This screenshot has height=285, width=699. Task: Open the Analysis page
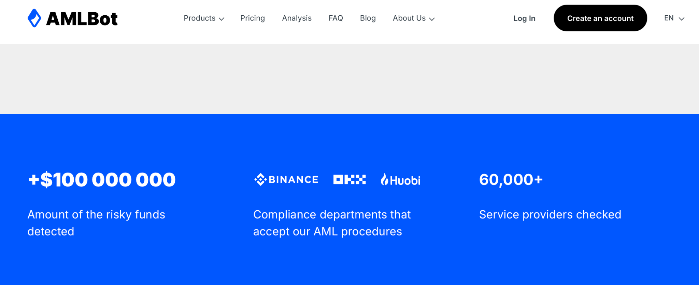tap(297, 18)
